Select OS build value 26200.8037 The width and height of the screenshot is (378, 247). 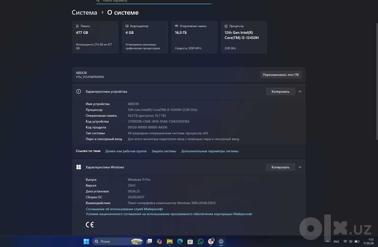[136, 197]
